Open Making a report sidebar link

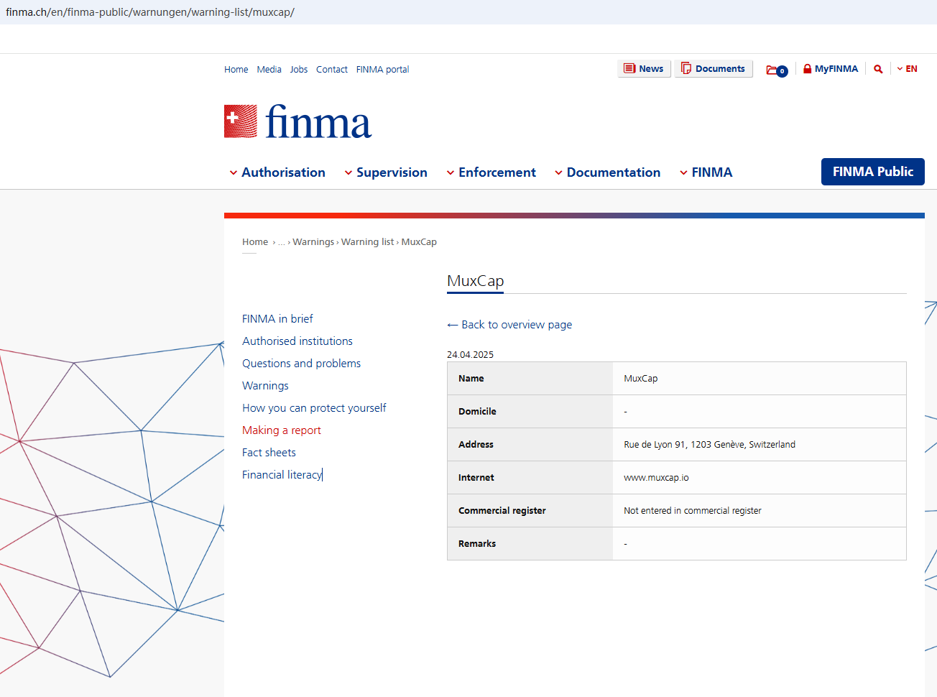[x=281, y=430]
